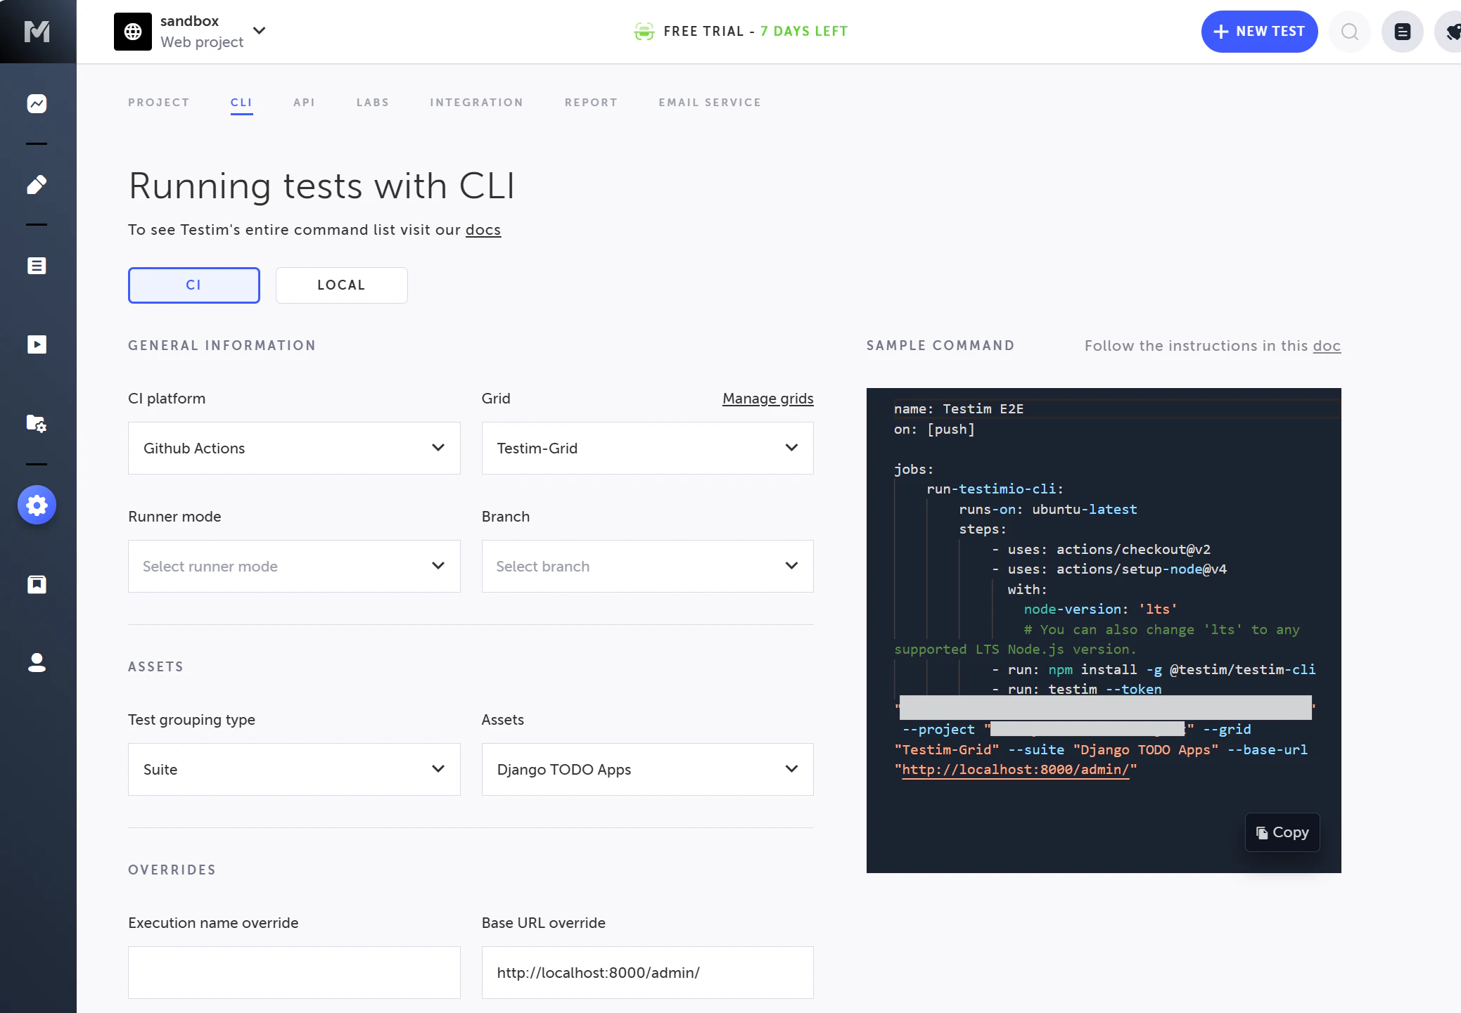Screen dimensions: 1461x1013
Task: Open the test editor pencil icon
Action: pyautogui.click(x=37, y=184)
